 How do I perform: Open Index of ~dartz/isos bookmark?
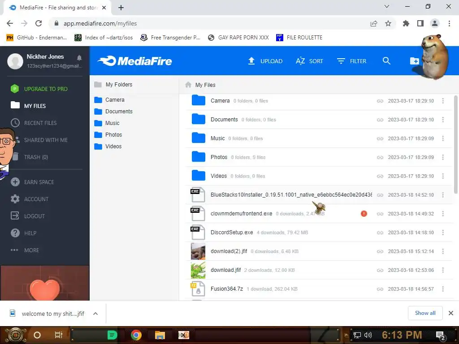click(104, 38)
